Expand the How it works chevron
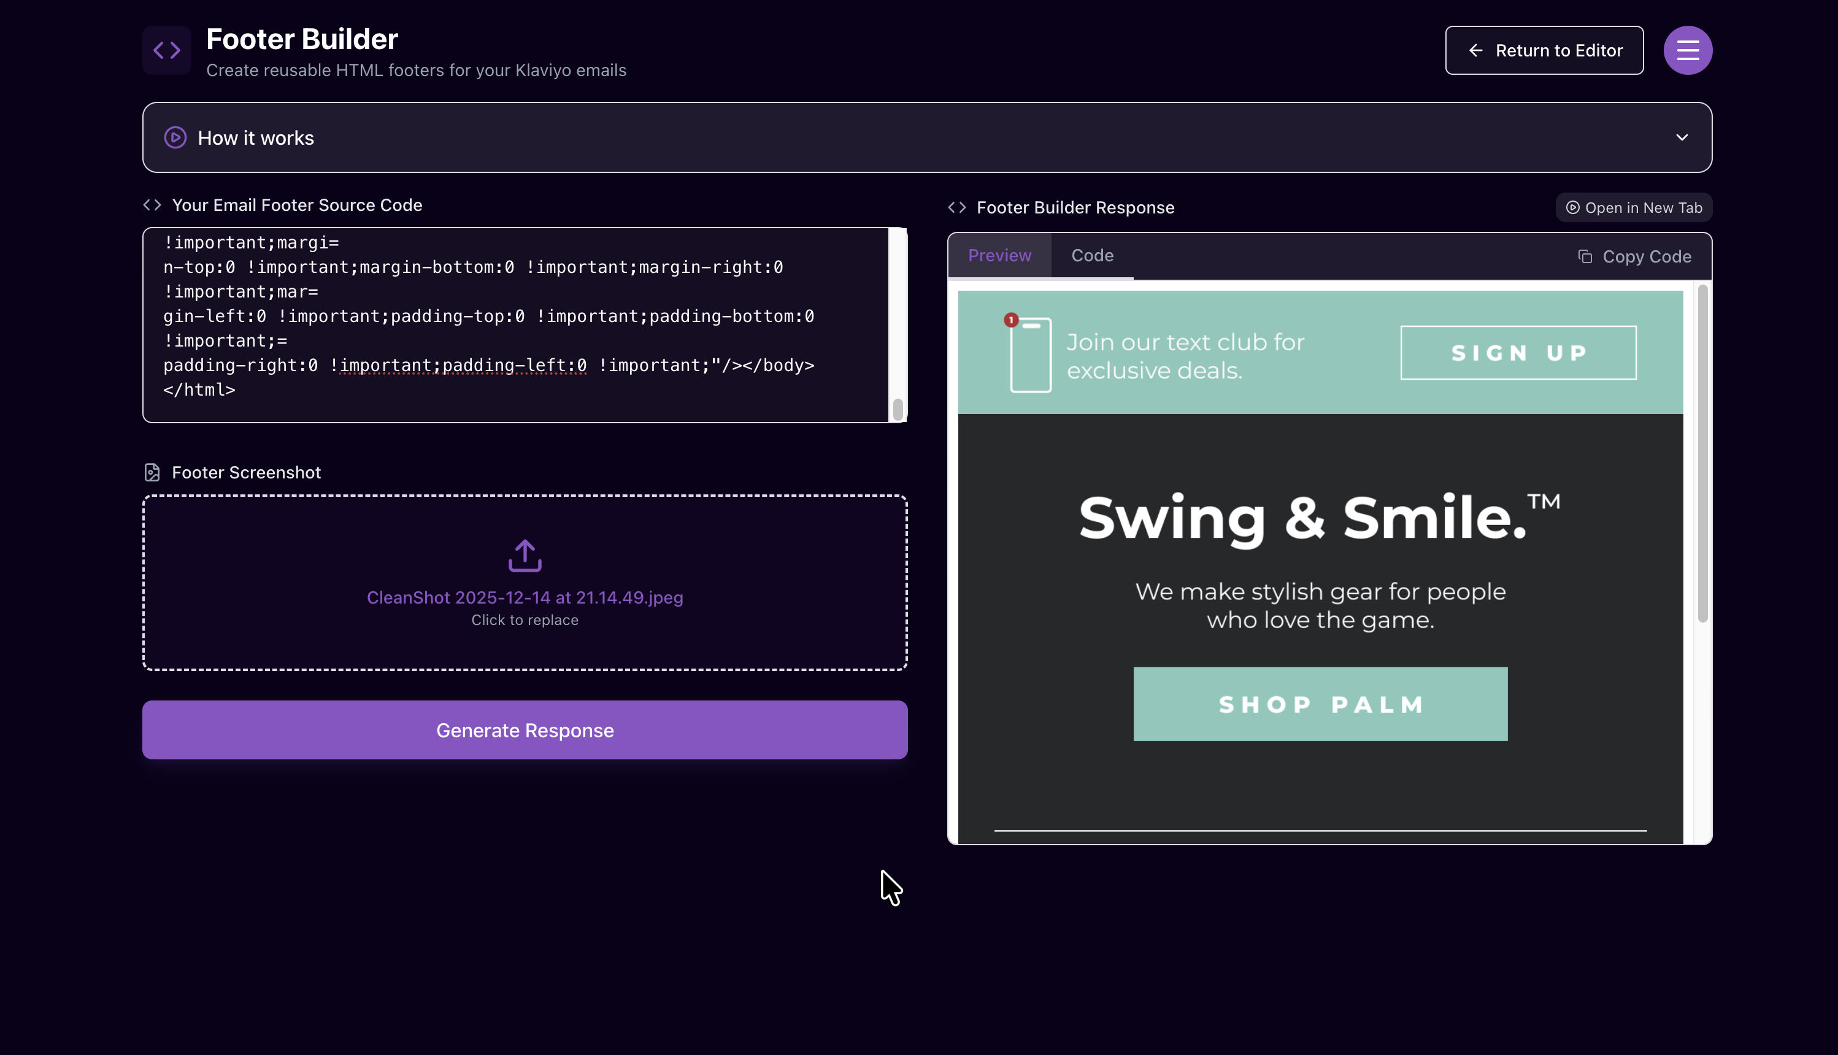Screen dimensions: 1838x1055 click(x=1682, y=137)
